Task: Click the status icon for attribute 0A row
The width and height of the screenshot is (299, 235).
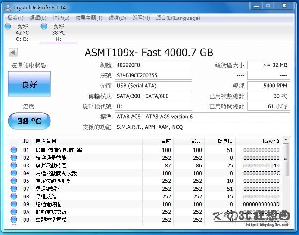Action: click(14, 212)
